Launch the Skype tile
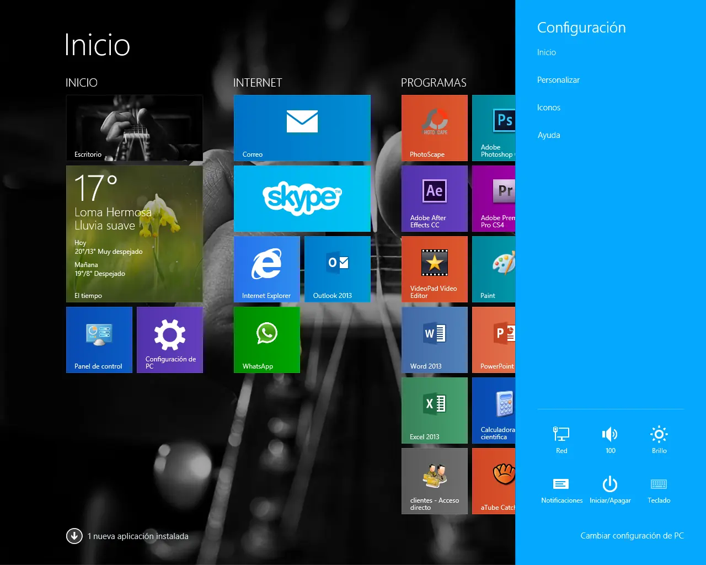Image resolution: width=706 pixels, height=565 pixels. click(x=302, y=199)
